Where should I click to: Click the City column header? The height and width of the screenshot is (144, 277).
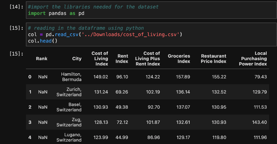76,59
